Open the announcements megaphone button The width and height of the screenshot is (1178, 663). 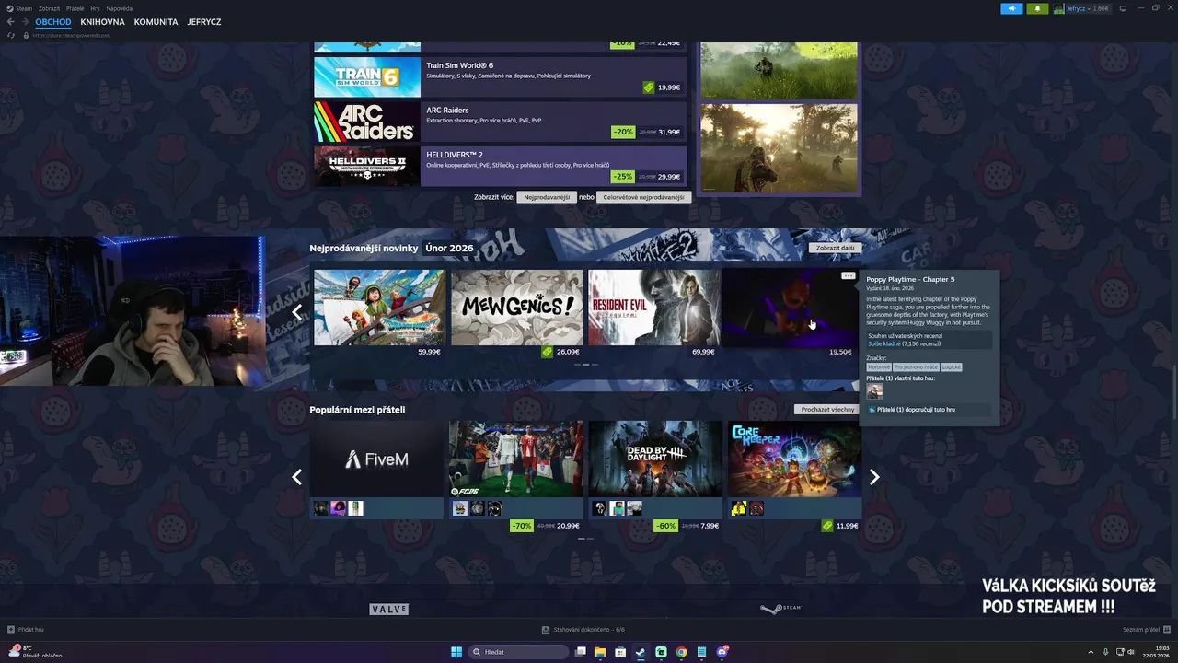point(1011,8)
